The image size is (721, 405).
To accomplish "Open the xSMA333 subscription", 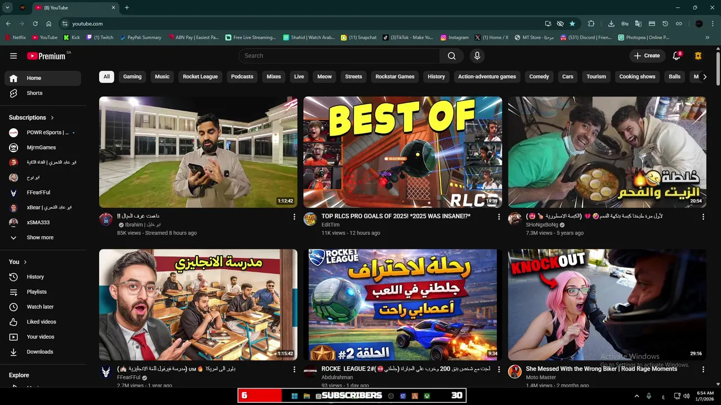I will click(x=43, y=222).
